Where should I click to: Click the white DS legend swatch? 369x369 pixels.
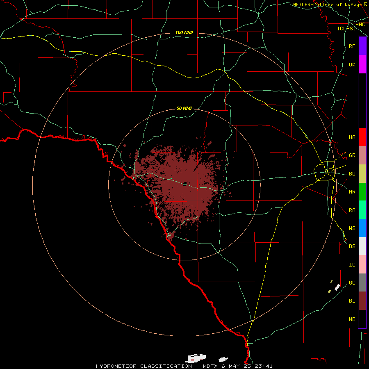click(362, 246)
